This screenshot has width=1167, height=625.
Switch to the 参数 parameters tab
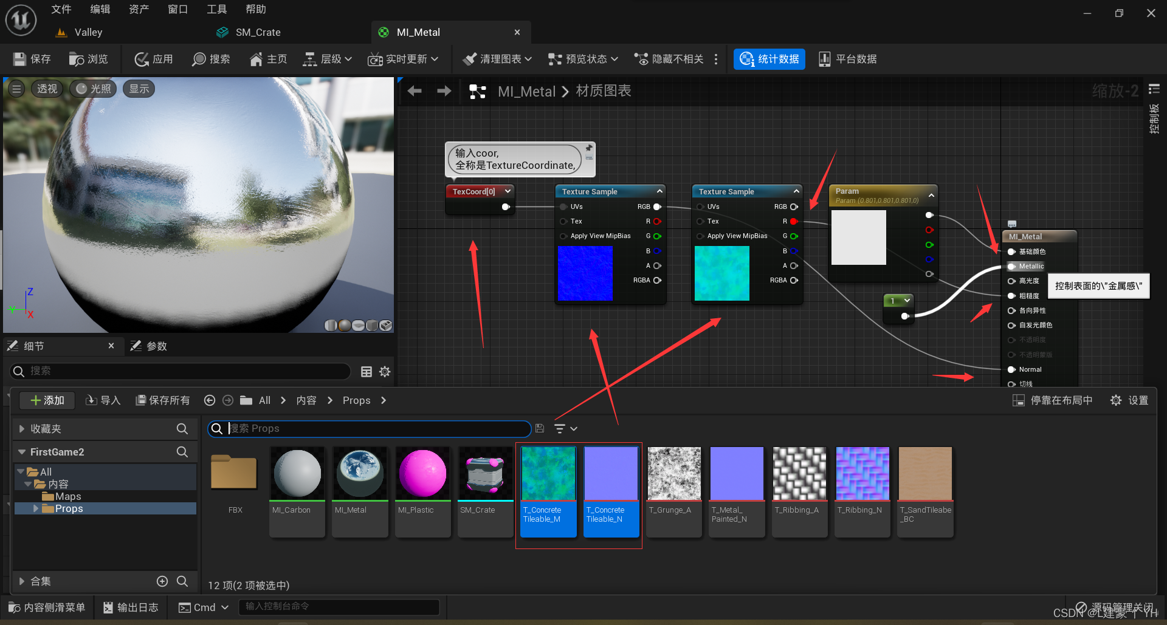coord(149,346)
